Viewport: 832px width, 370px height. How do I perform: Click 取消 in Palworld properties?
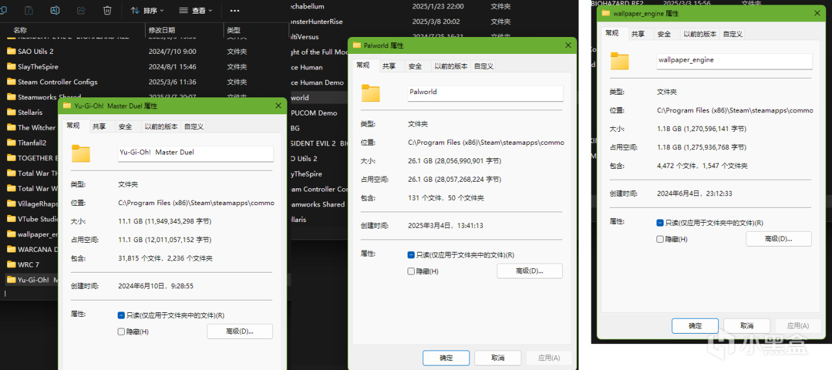498,358
